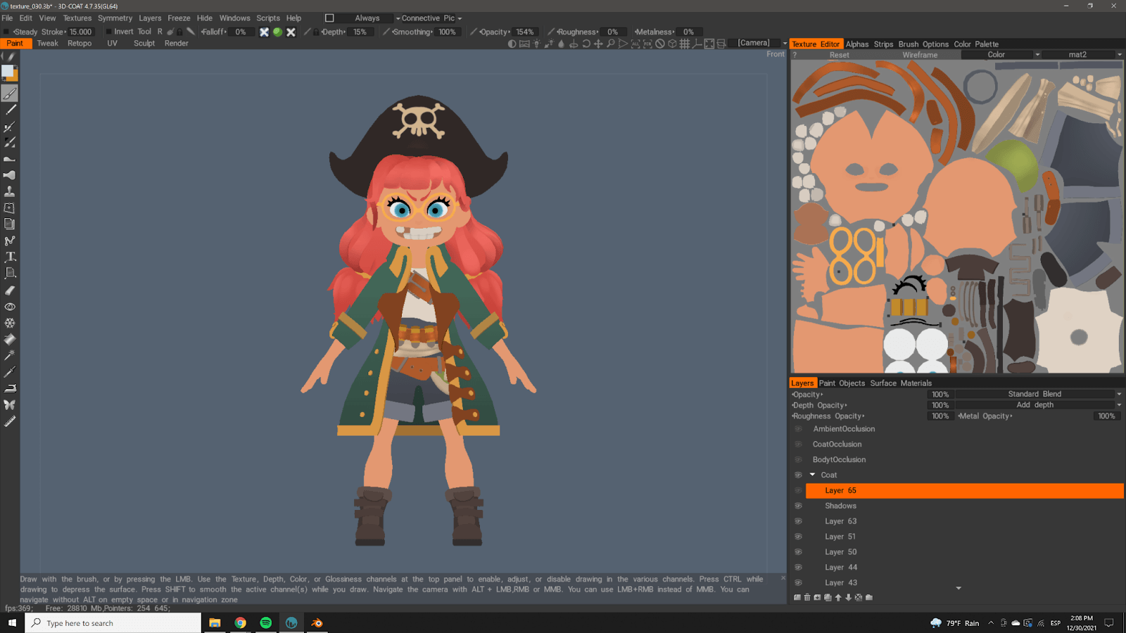Viewport: 1126px width, 633px height.
Task: Select the curves spline tool
Action: (10, 241)
